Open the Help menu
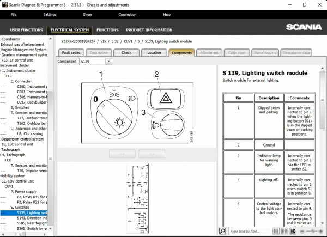The image size is (327, 237). coord(167,14)
